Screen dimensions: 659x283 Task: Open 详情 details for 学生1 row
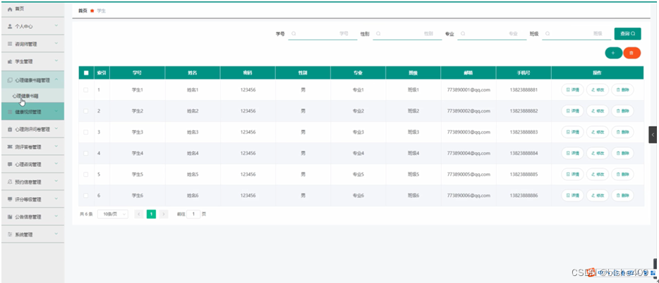point(572,89)
